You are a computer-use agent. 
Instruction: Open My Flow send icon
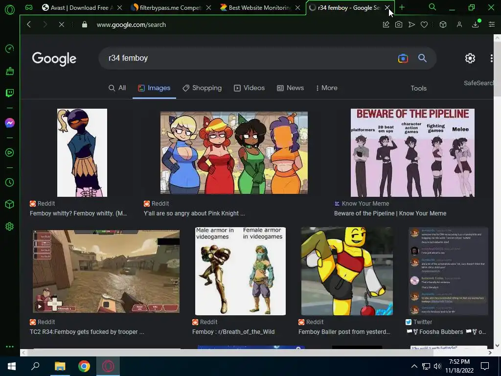coord(411,24)
